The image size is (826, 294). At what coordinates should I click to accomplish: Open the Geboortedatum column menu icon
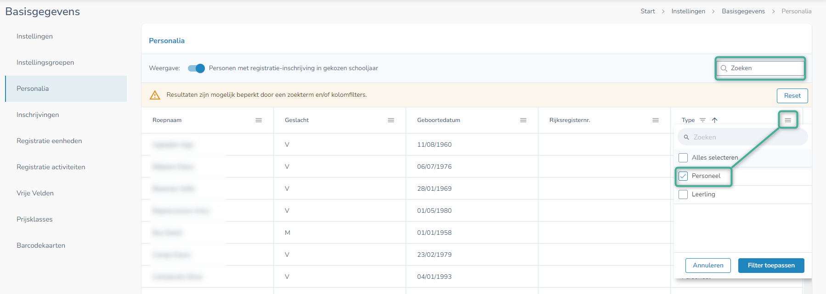click(523, 120)
